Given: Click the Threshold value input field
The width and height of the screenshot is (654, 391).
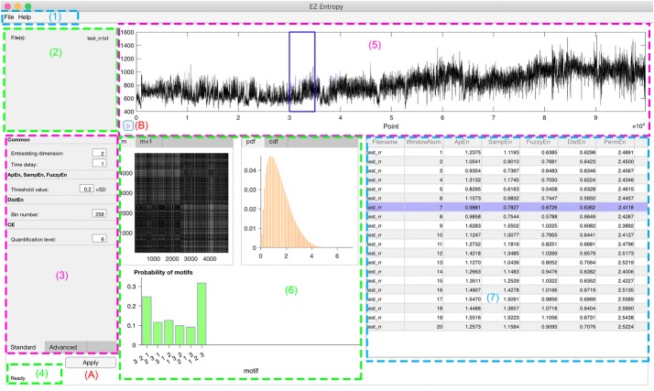Looking at the screenshot, I should (x=86, y=189).
